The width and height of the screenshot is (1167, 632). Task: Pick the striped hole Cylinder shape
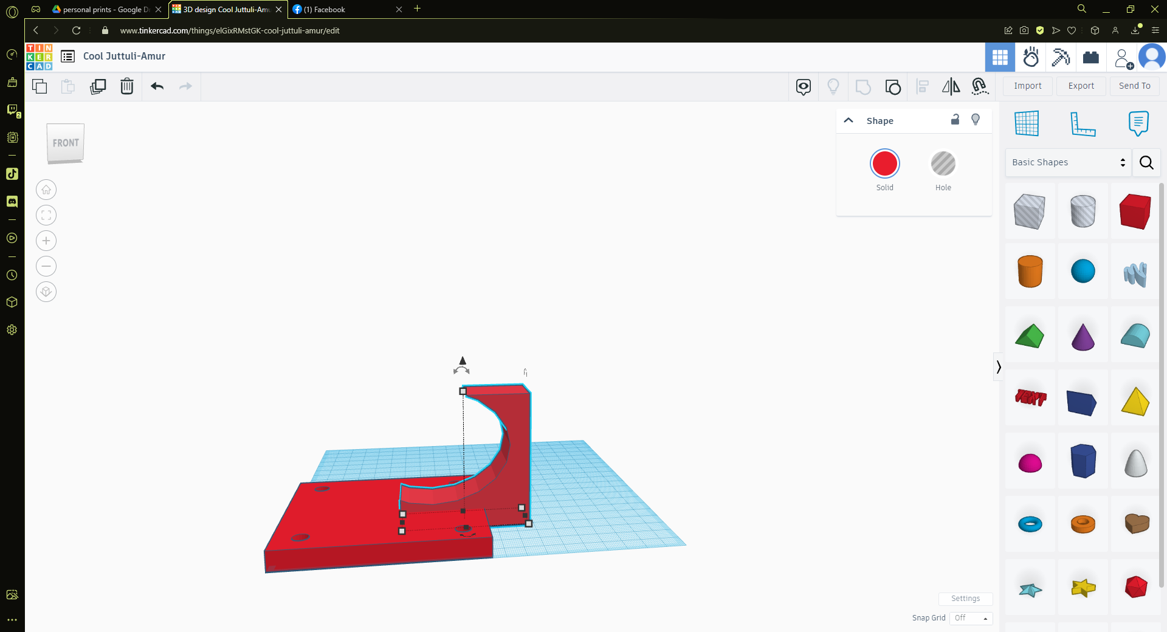(x=1083, y=211)
